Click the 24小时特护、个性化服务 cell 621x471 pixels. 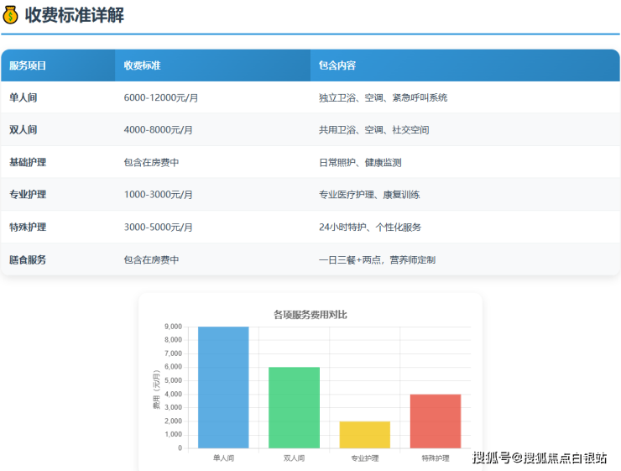(x=370, y=227)
